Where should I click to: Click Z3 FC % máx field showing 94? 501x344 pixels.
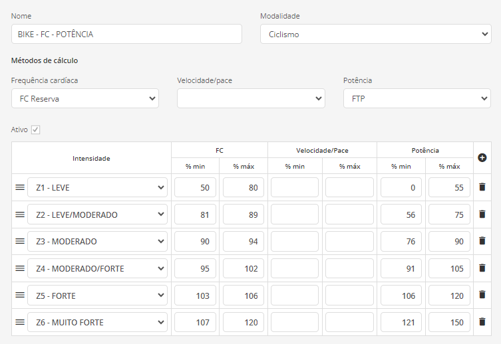244,241
